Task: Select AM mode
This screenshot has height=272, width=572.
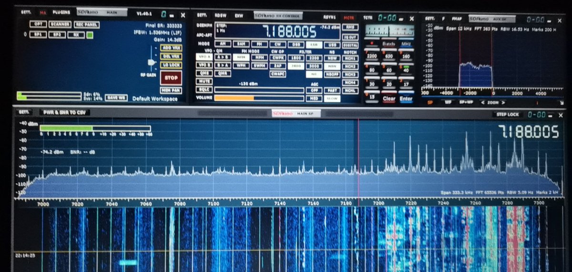Action: [223, 44]
